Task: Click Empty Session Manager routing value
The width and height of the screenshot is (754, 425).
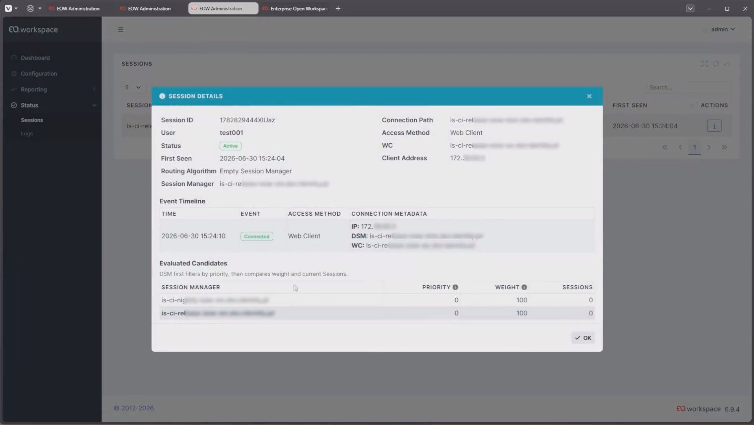Action: pyautogui.click(x=256, y=171)
